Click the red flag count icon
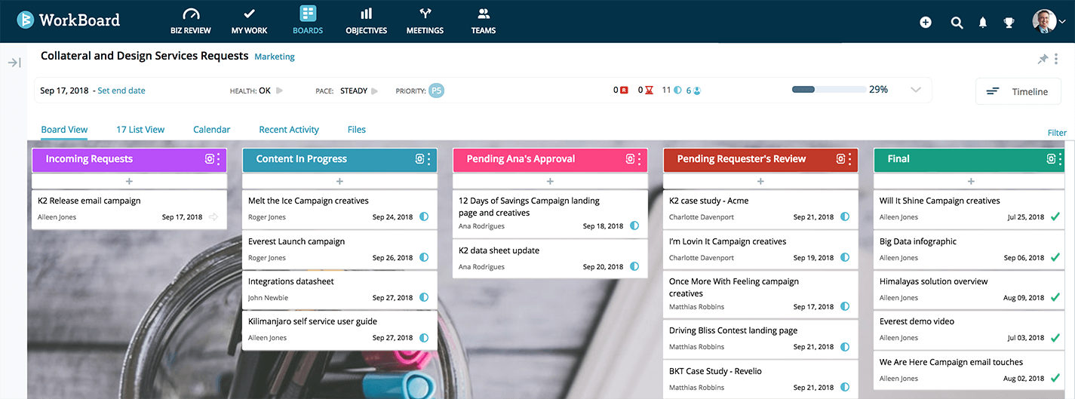 [624, 91]
